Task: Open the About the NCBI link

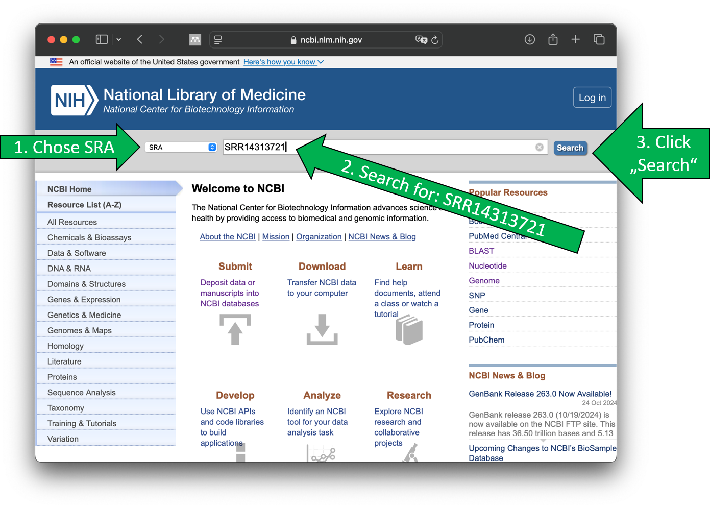Action: [x=228, y=237]
